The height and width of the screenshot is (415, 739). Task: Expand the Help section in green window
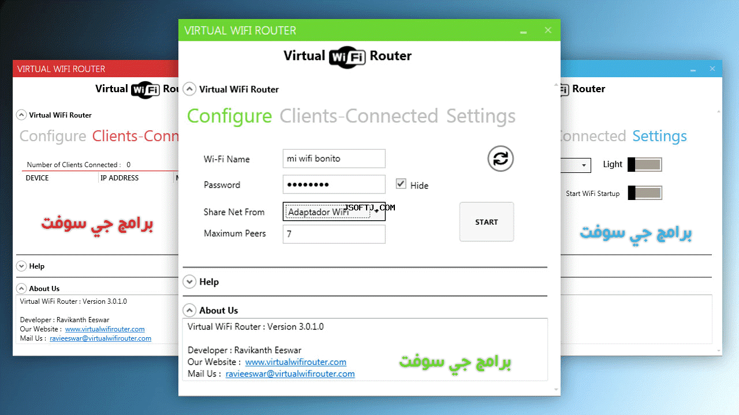pyautogui.click(x=189, y=281)
